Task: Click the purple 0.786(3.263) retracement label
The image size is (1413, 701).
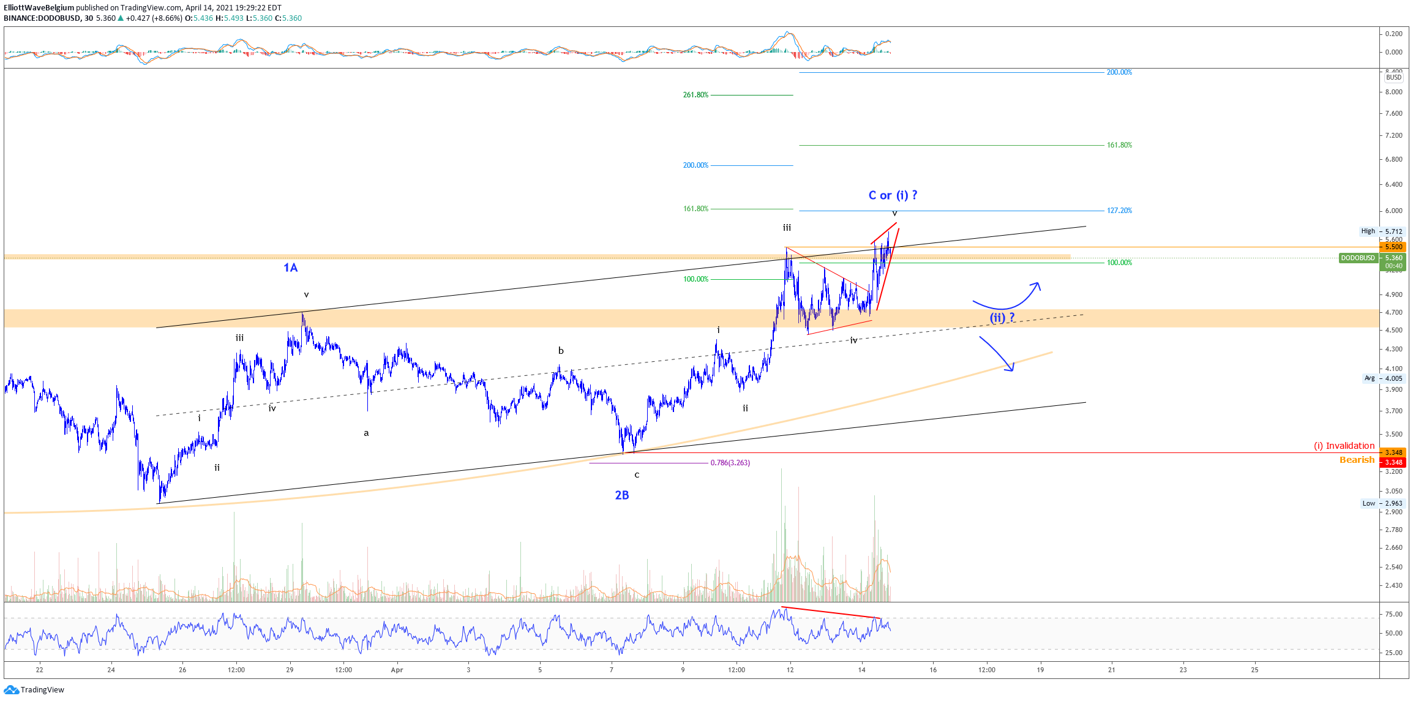Action: point(730,463)
